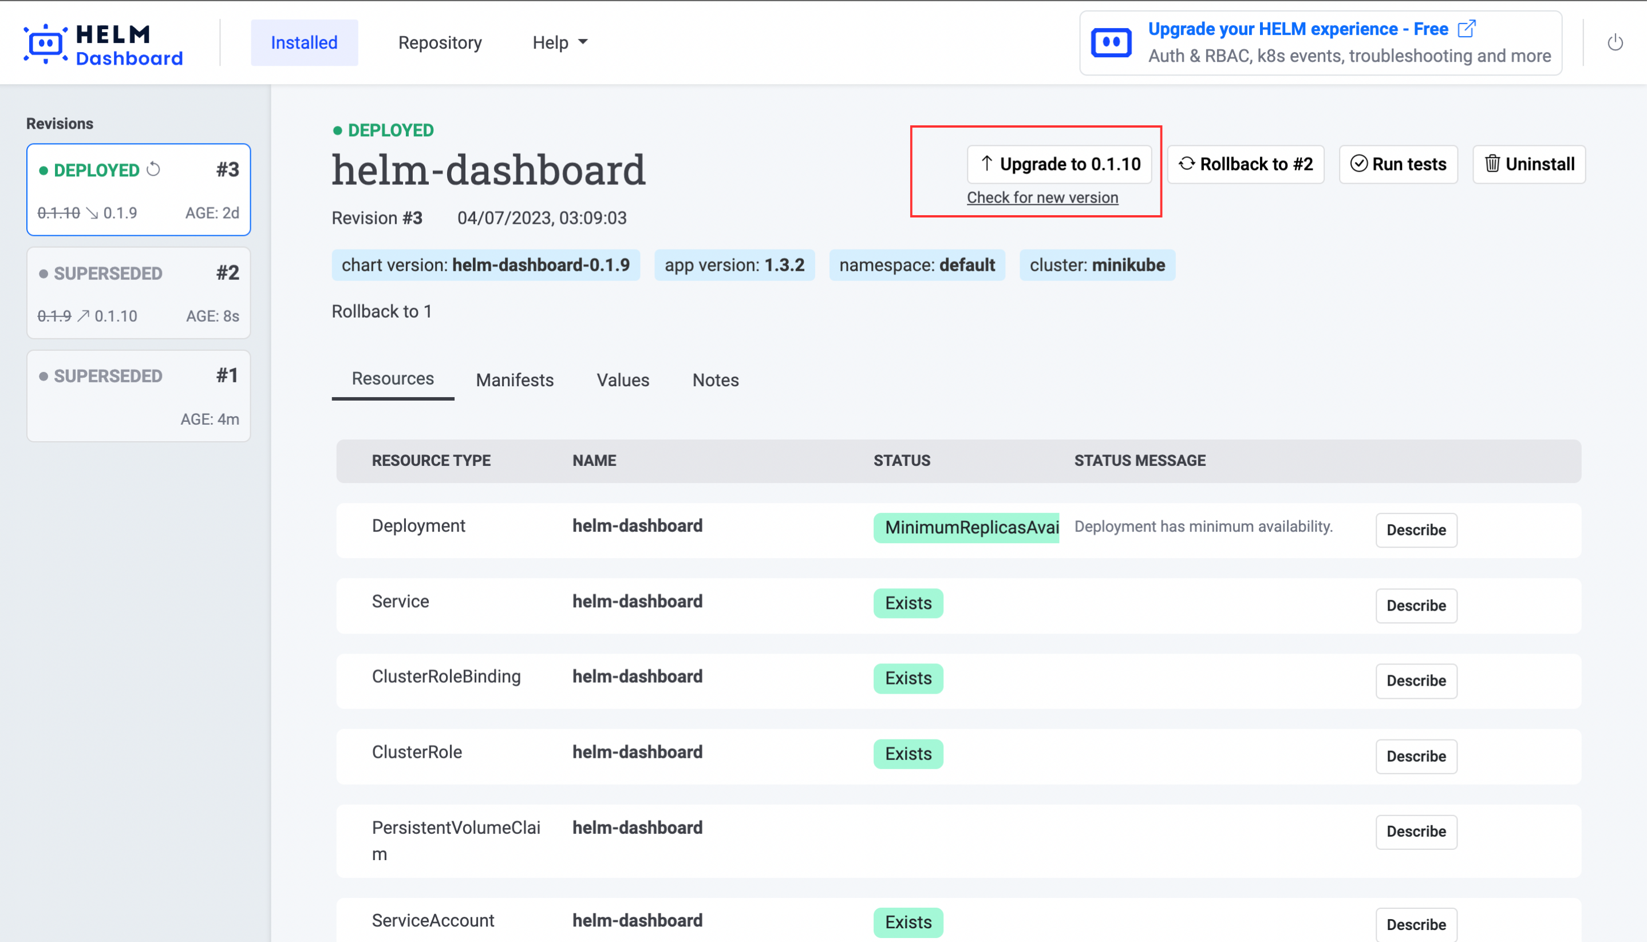Viewport: 1647px width, 942px height.
Task: Select superseded revision #1 card
Action: point(138,396)
